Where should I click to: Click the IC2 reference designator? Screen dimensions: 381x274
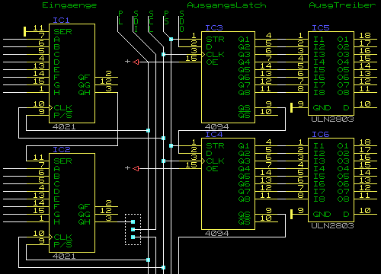coord(61,149)
